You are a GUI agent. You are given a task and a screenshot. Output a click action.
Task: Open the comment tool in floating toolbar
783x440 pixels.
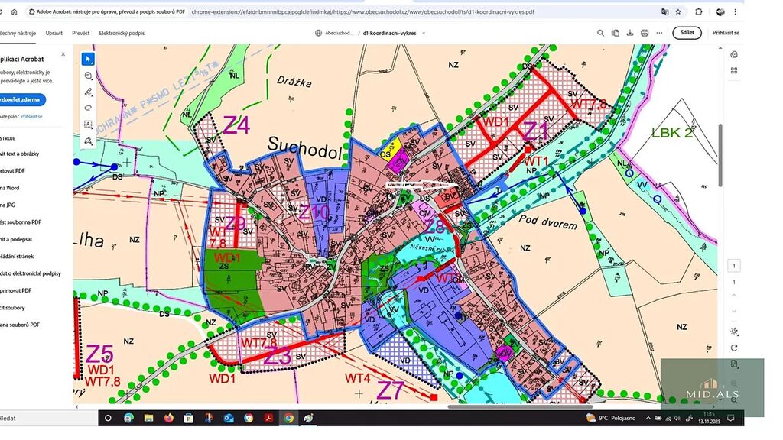click(89, 76)
